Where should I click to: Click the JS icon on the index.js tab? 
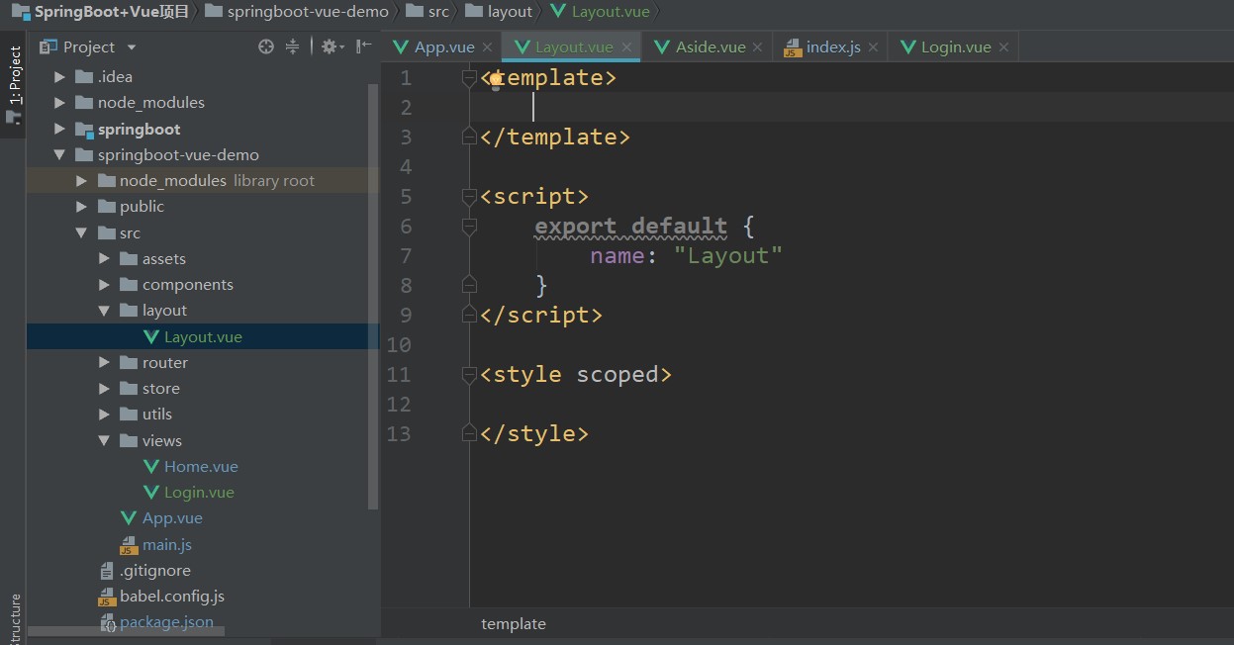pyautogui.click(x=793, y=47)
